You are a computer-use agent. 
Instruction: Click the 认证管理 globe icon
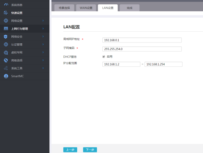pyautogui.click(x=6, y=45)
